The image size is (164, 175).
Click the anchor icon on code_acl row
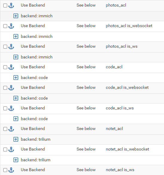coord(11,67)
